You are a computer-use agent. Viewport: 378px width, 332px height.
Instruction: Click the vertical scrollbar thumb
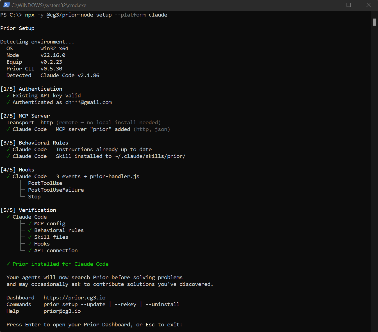click(375, 22)
